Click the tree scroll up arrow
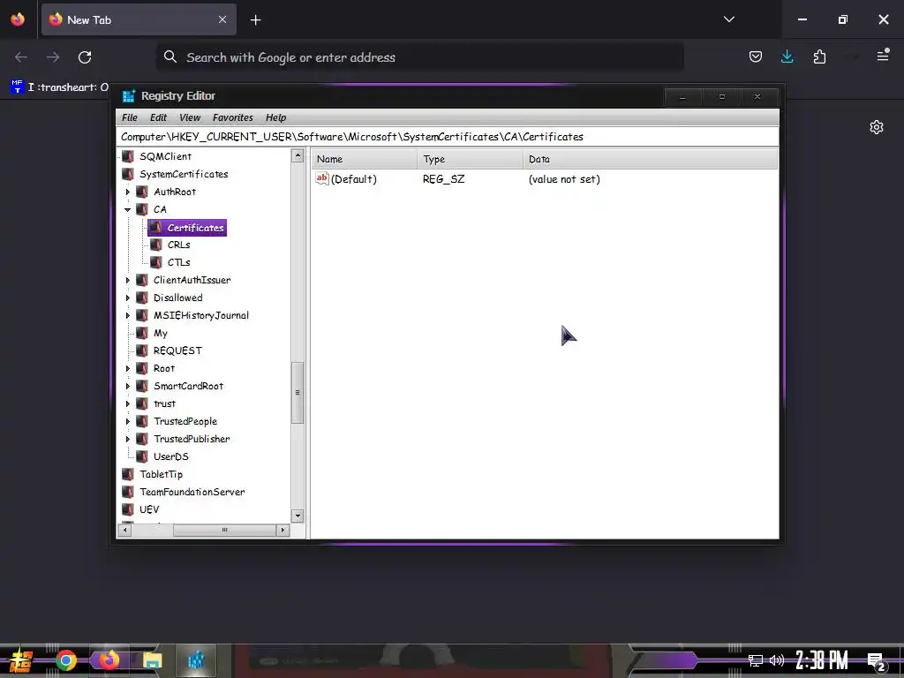This screenshot has height=678, width=904. [298, 155]
